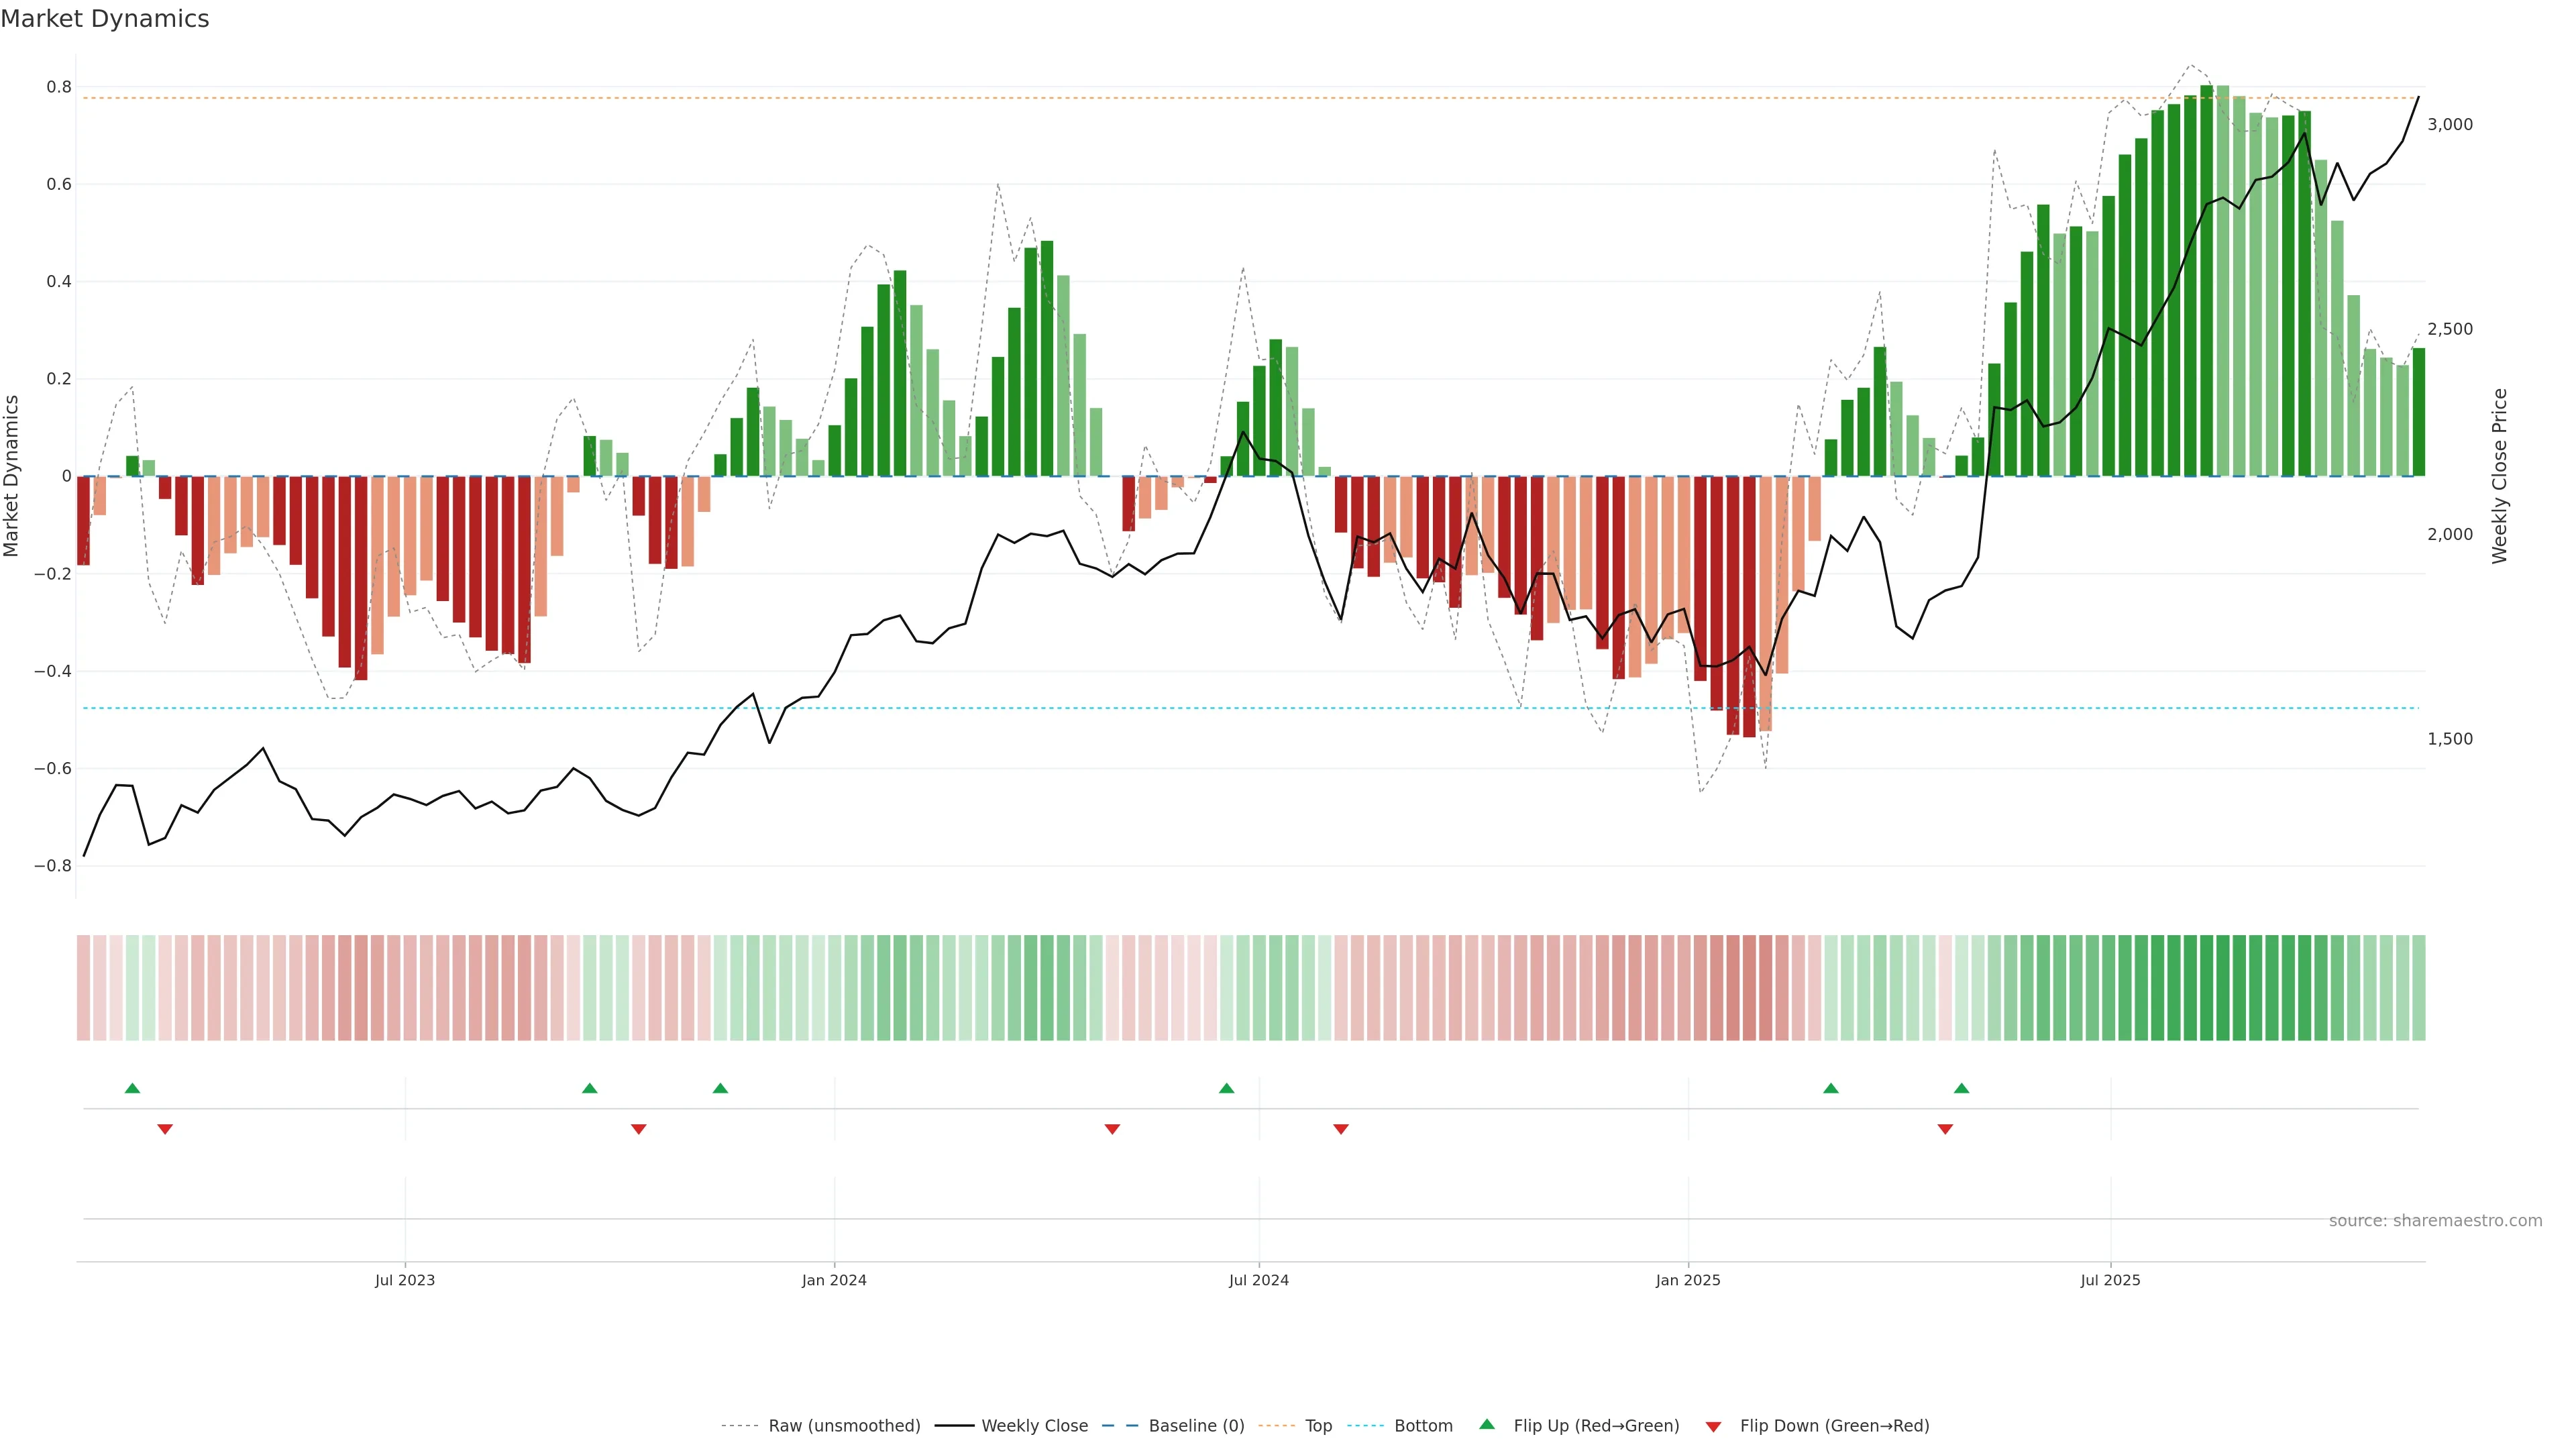
Task: Toggle the Top legend entry
Action: 1318,1426
